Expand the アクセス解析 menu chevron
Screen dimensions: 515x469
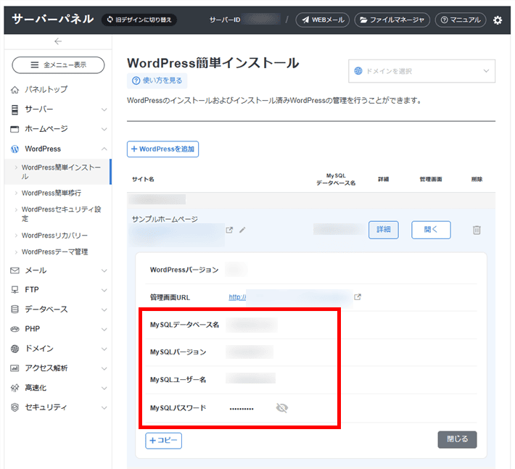tap(104, 368)
